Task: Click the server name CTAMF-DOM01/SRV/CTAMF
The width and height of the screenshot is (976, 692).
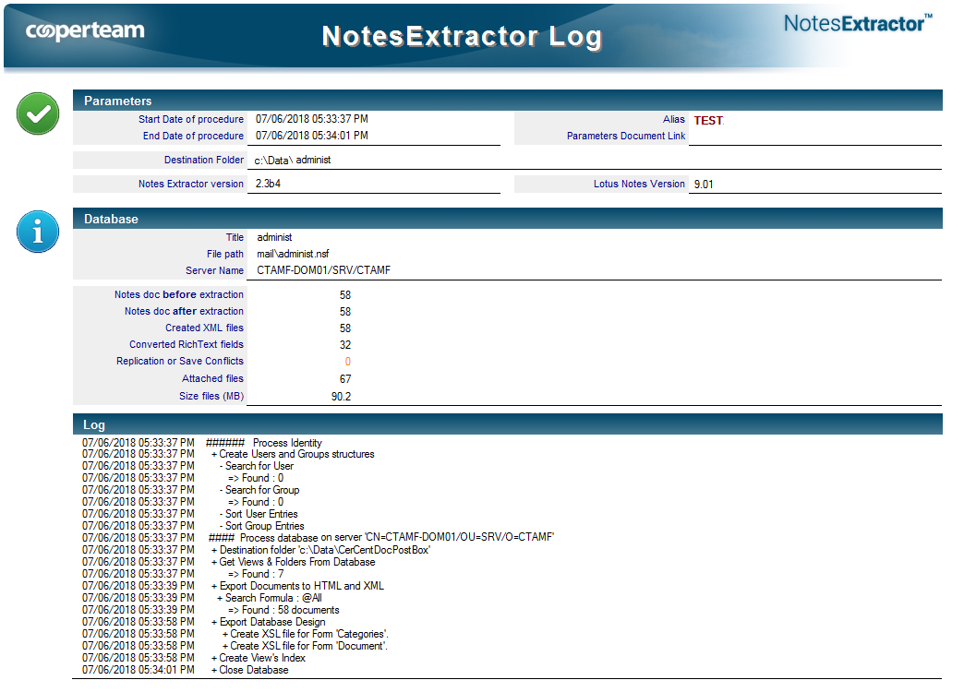Action: point(324,270)
